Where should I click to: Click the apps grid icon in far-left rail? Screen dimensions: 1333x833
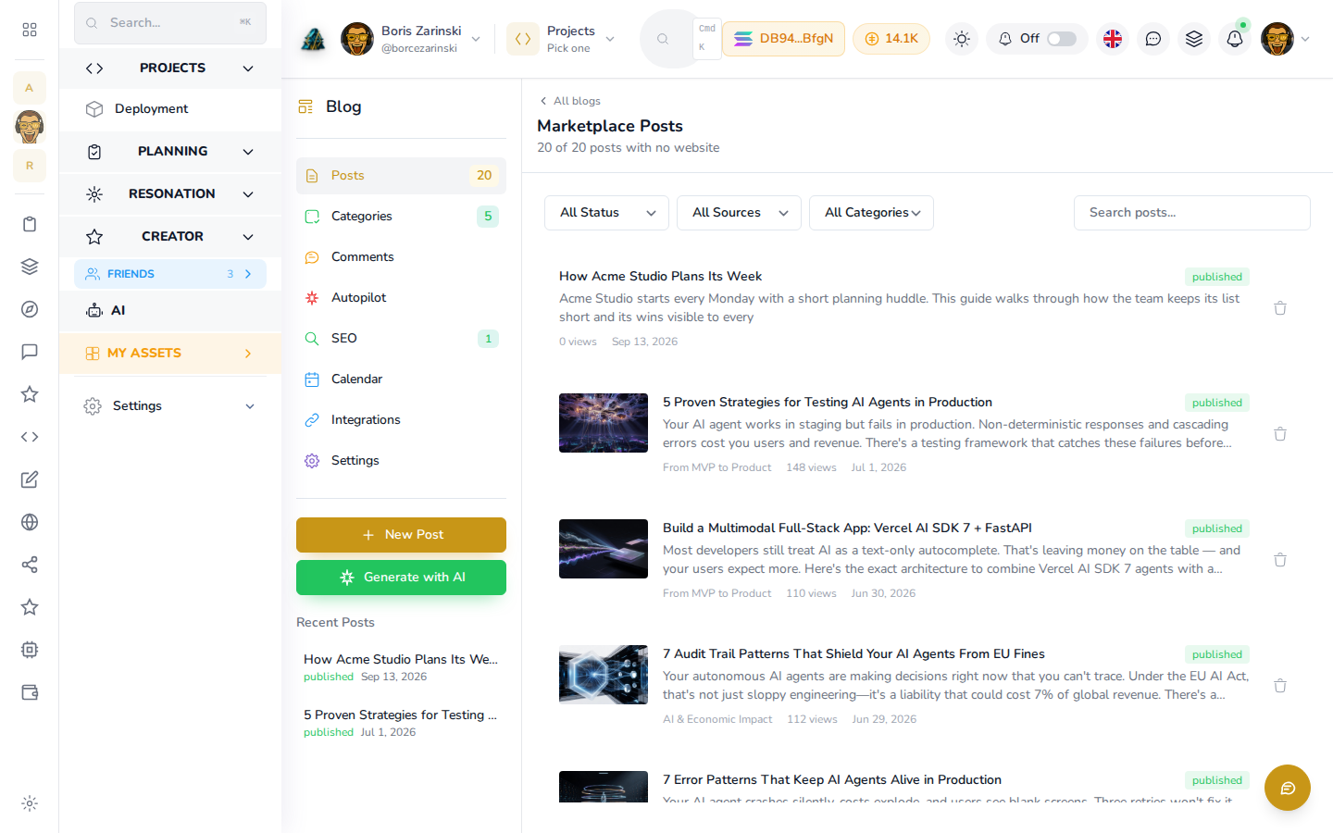30,30
